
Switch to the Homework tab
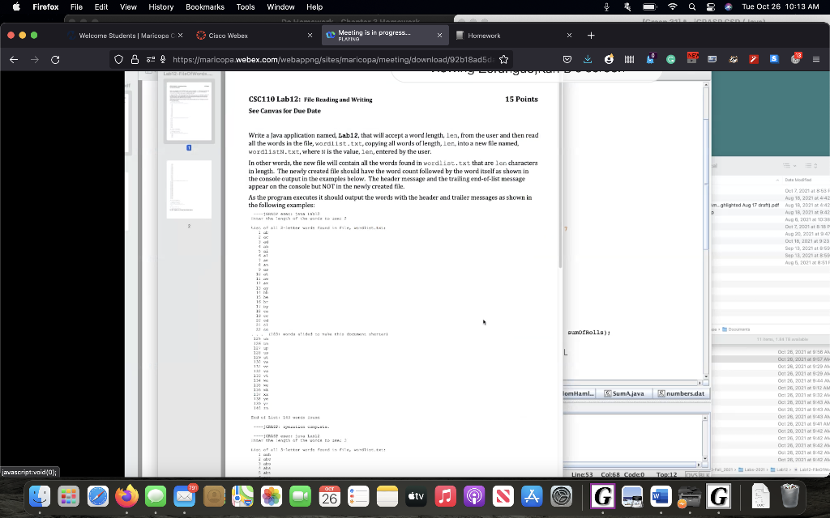513,36
